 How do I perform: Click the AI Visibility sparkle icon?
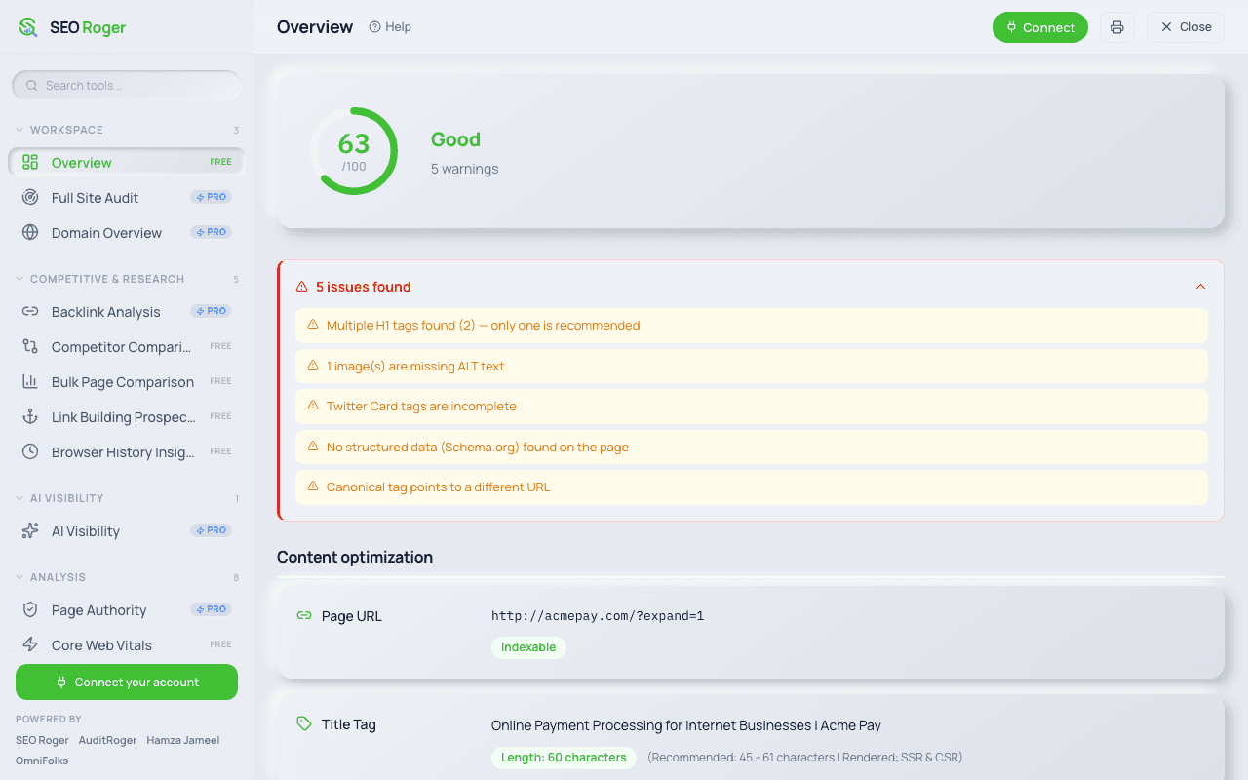[30, 531]
